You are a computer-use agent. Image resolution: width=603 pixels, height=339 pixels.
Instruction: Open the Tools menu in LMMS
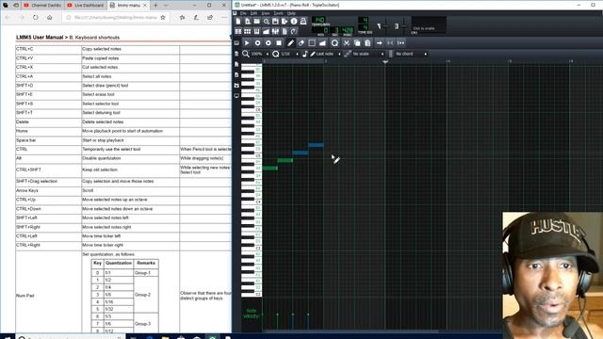[x=279, y=13]
